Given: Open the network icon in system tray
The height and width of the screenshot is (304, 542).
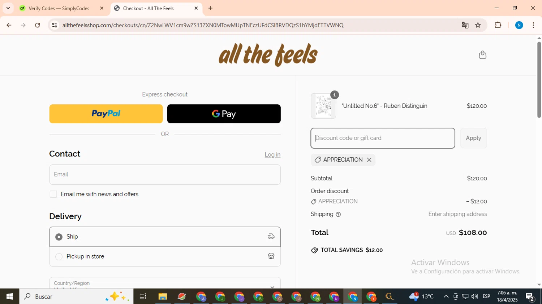Looking at the screenshot, I should 465,296.
